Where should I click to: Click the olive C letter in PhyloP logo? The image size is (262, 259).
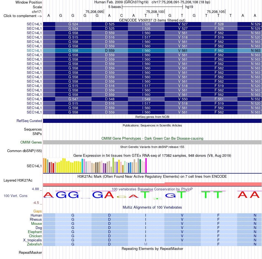point(121,197)
